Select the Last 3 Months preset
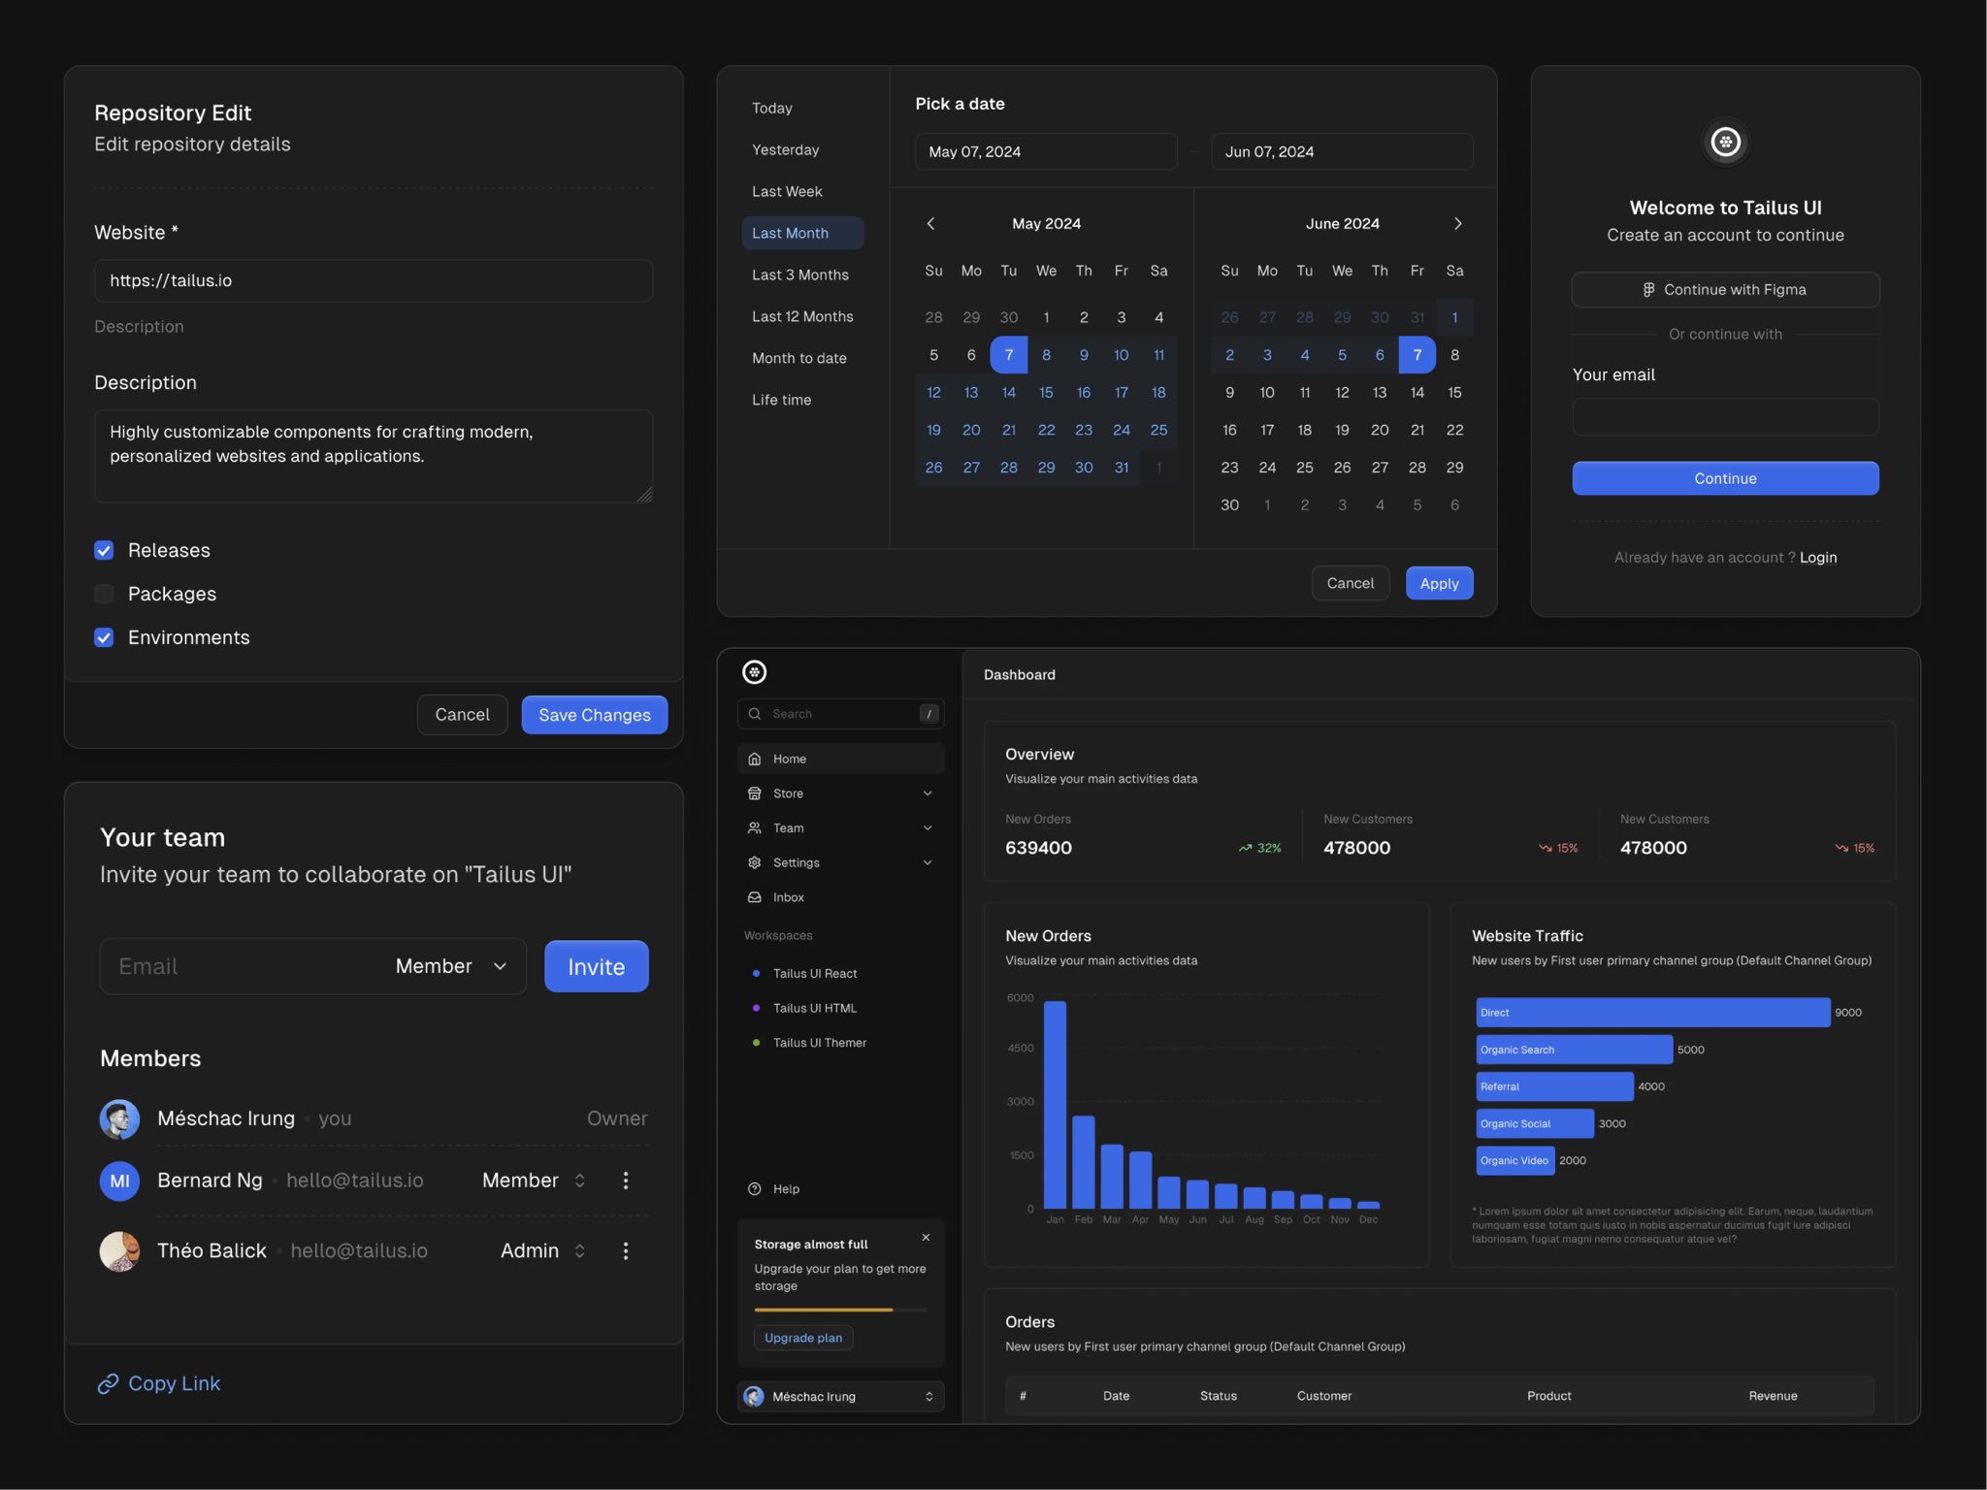Viewport: 1987px width, 1490px height. pyautogui.click(x=800, y=275)
